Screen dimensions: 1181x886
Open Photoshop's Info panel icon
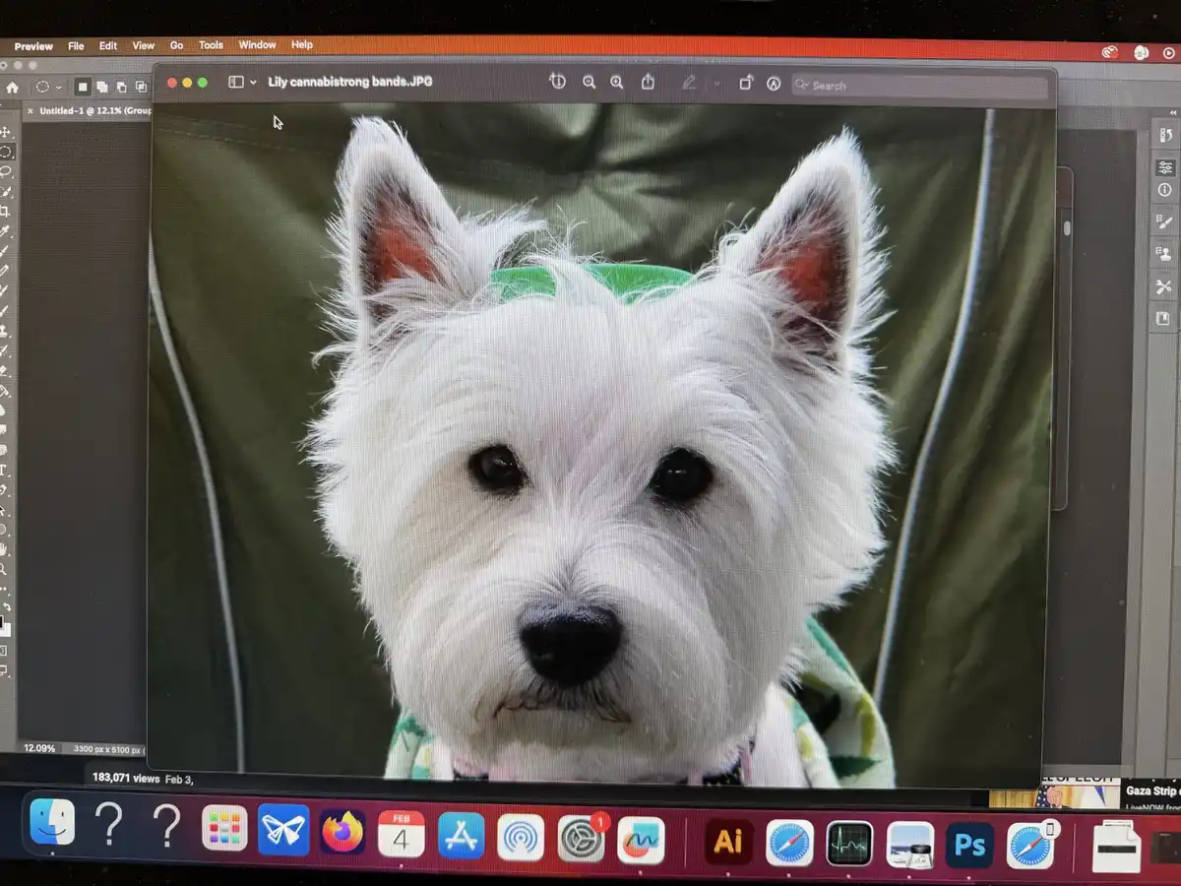pos(1165,190)
